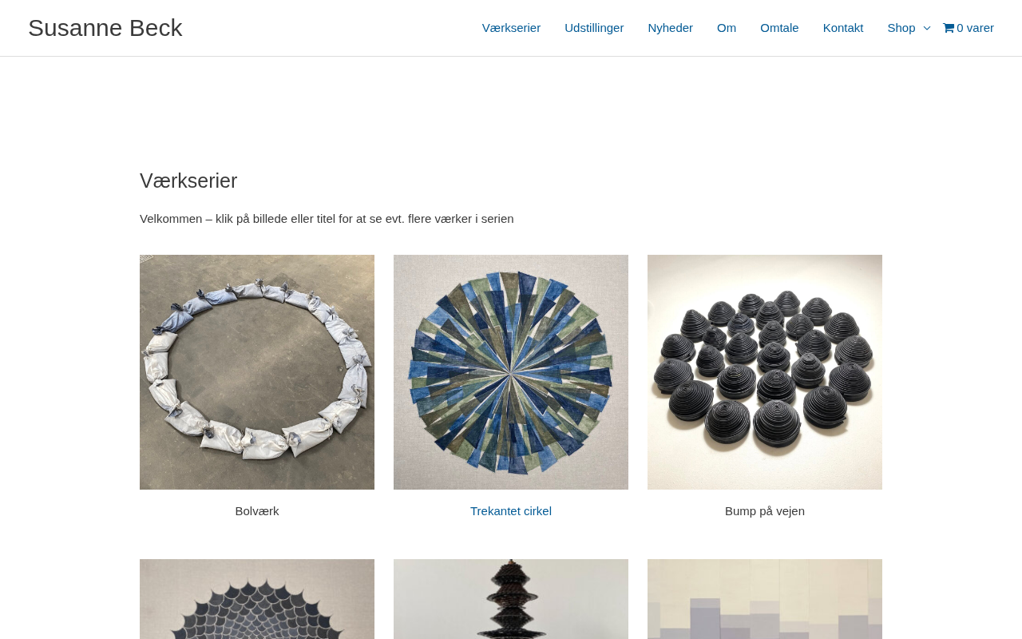Screen dimensions: 1022x639
Task: Open the Omtale page
Action: tap(779, 28)
